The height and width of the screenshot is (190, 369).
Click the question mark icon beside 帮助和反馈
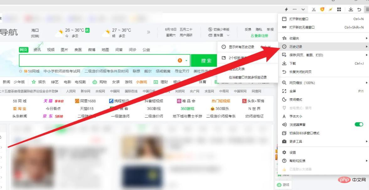click(x=284, y=161)
